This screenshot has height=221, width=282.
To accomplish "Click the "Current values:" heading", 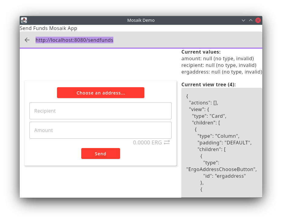I will [201, 52].
